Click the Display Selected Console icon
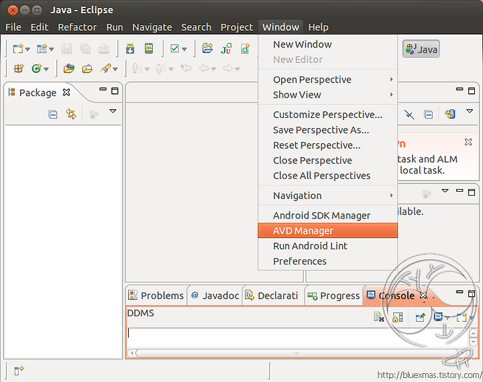 [438, 317]
